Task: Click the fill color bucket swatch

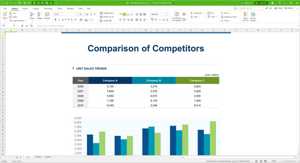Action: click(81, 20)
